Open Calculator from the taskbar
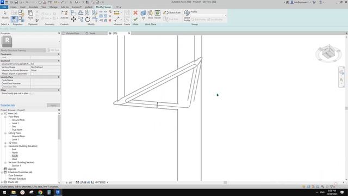 pyautogui.click(x=49, y=192)
